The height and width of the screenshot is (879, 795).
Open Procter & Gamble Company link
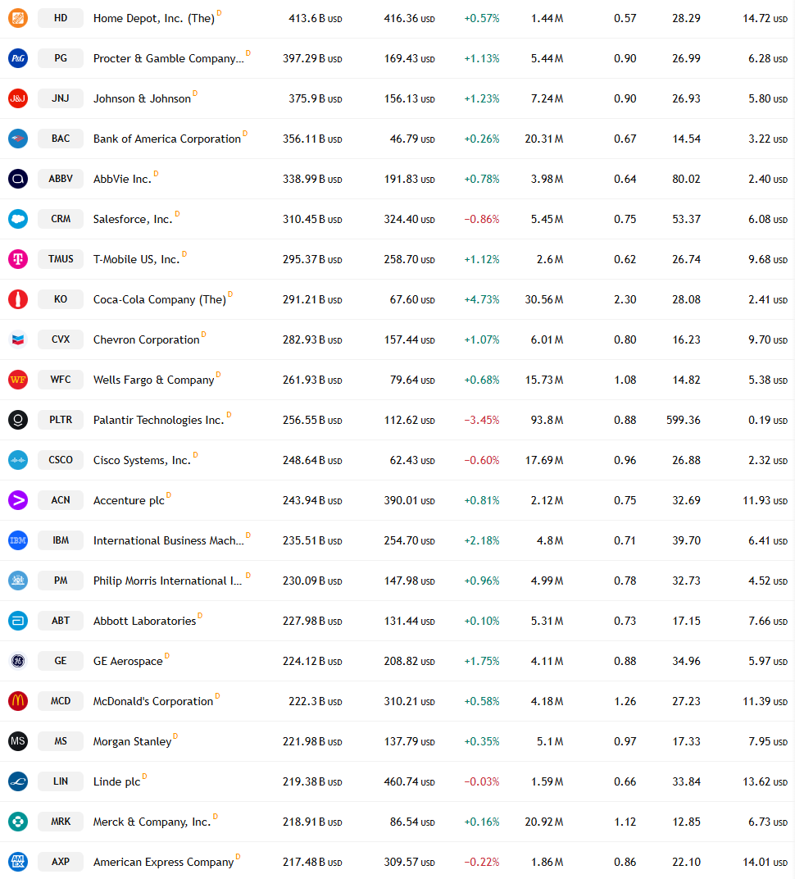169,59
